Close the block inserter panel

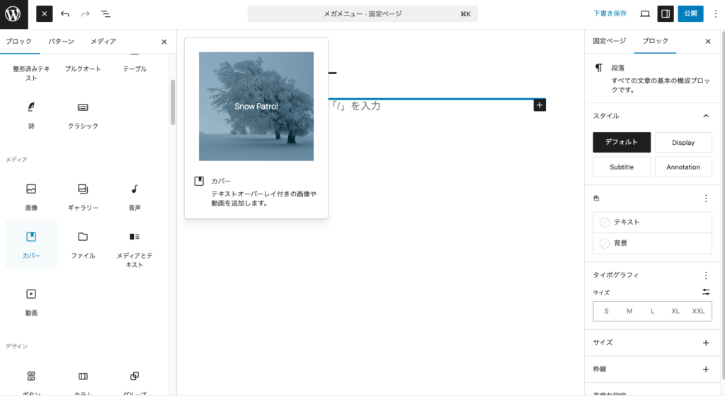coord(164,42)
